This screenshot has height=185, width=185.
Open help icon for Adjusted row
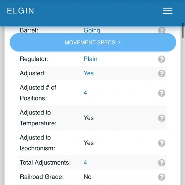click(x=162, y=73)
